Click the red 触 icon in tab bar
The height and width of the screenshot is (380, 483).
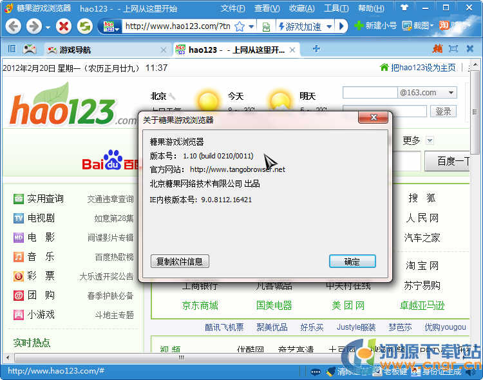pos(437,49)
